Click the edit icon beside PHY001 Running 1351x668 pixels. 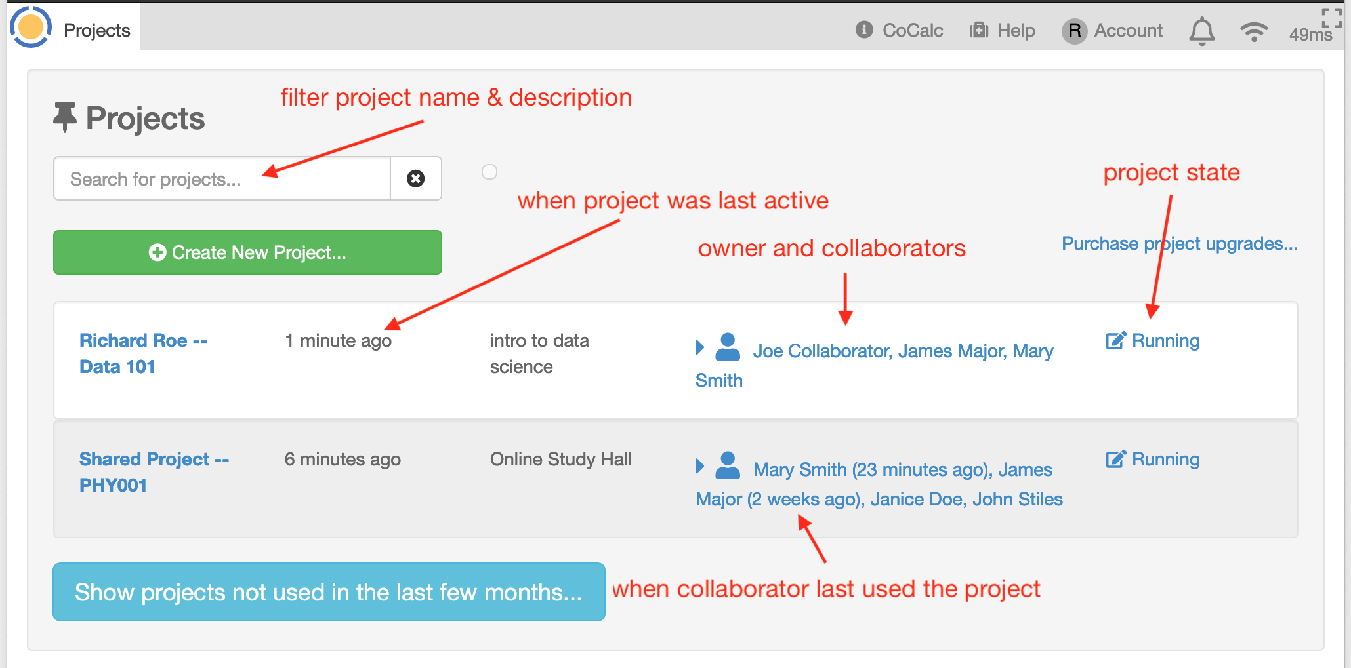1115,460
